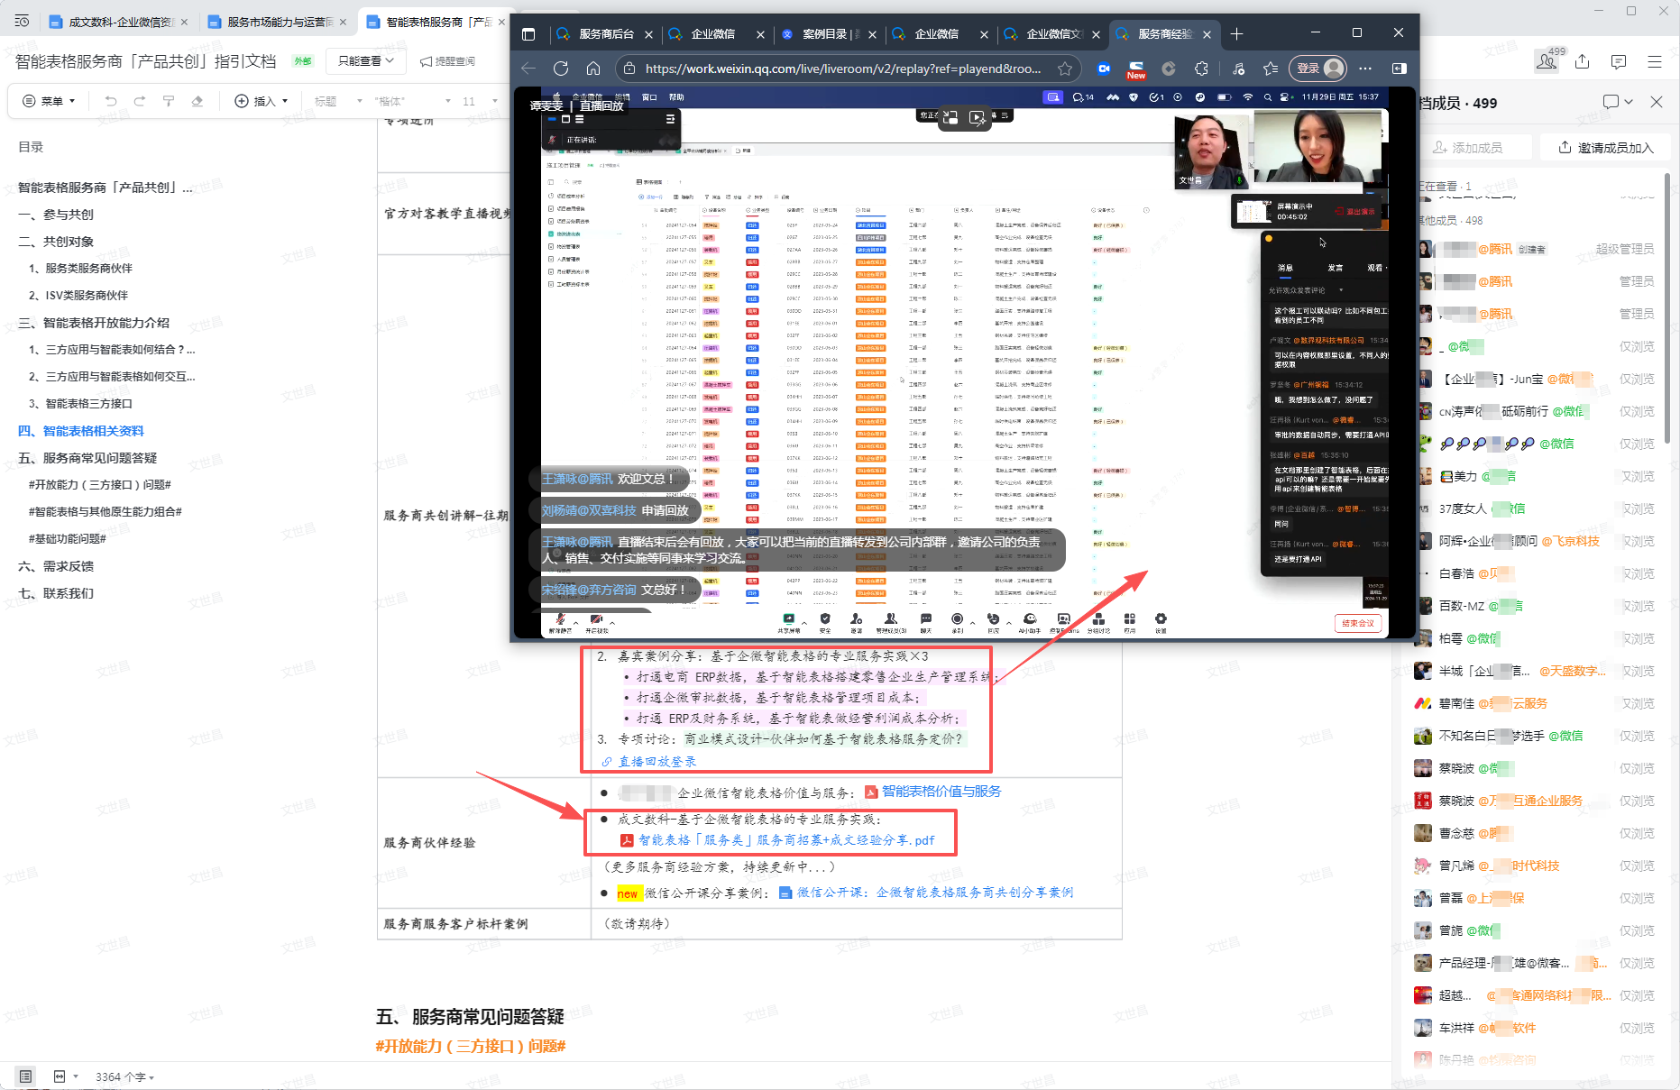The image size is (1680, 1090).
Task: Switch to the 服务商后台 browser tab
Action: (604, 34)
